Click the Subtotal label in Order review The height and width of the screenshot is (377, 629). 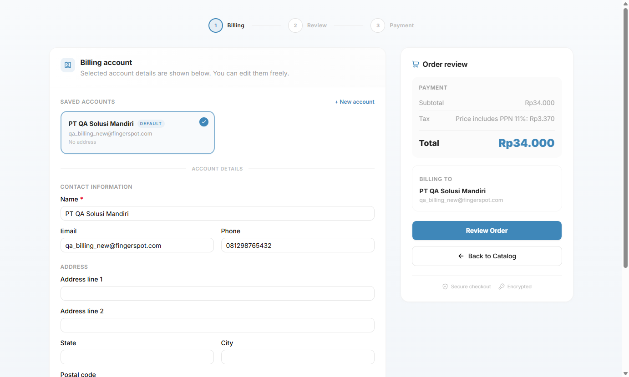[431, 103]
